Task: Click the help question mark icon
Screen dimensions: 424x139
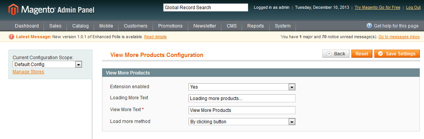Action: (x=369, y=26)
